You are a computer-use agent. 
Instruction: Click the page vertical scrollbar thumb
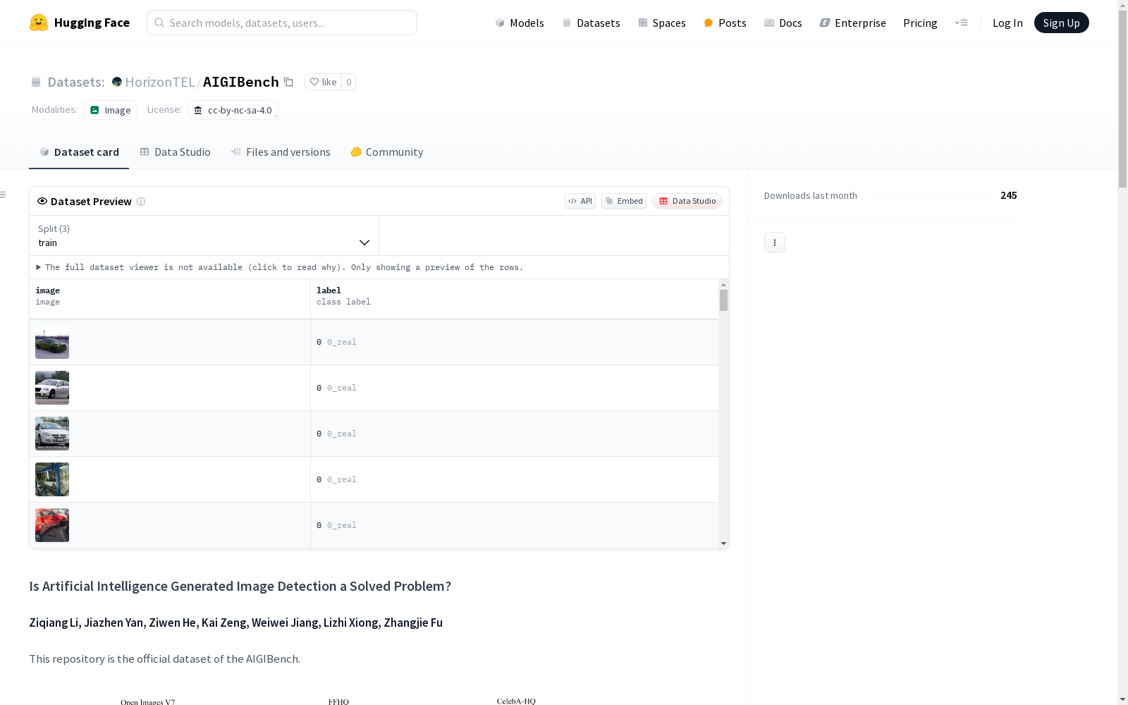[x=1122, y=99]
